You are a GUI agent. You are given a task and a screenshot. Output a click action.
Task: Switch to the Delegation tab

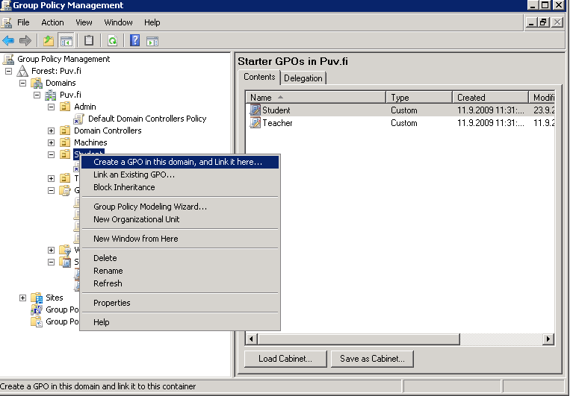click(303, 78)
